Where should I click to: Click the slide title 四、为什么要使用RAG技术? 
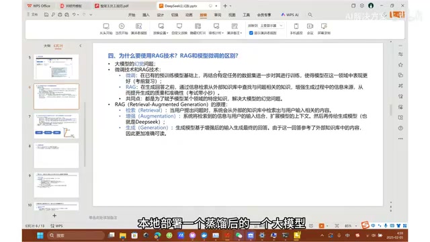pos(173,56)
